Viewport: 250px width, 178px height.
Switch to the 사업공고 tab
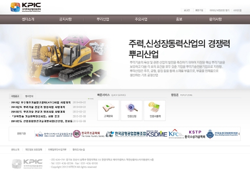15,96
